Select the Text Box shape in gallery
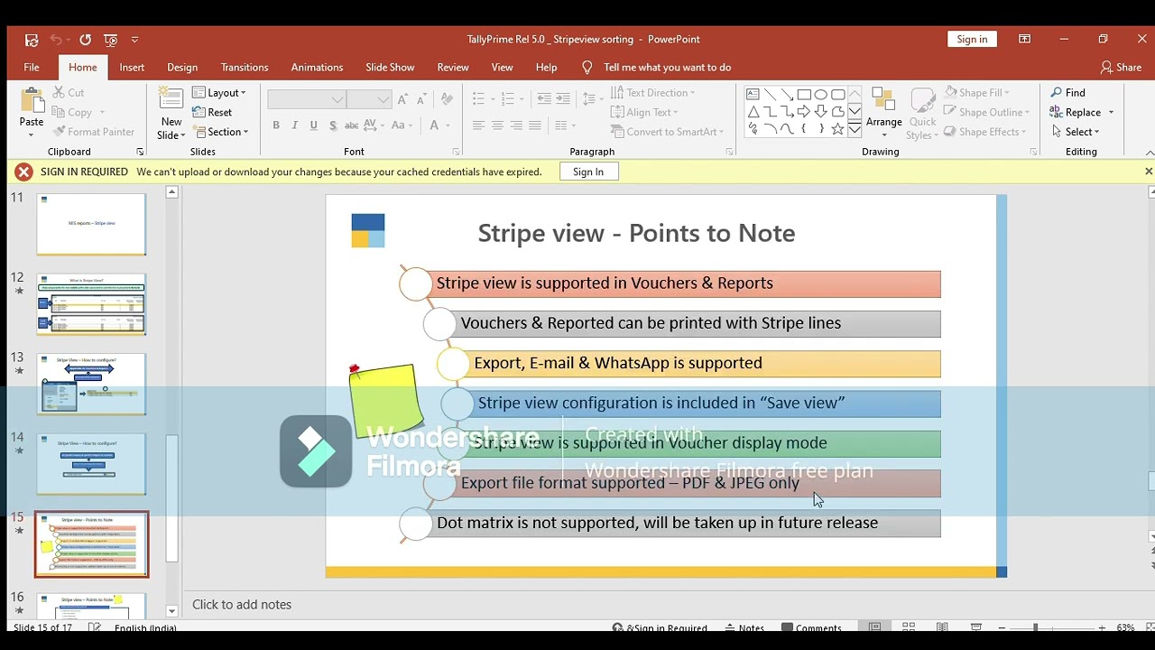 pos(753,95)
